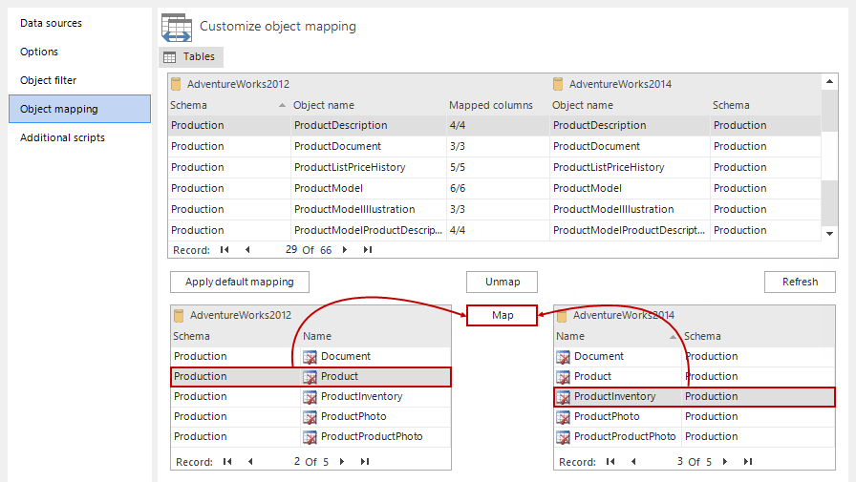This screenshot has width=856, height=482.
Task: Sort AdventureWorks2014 unmapped list by Schema
Action: tap(758, 336)
